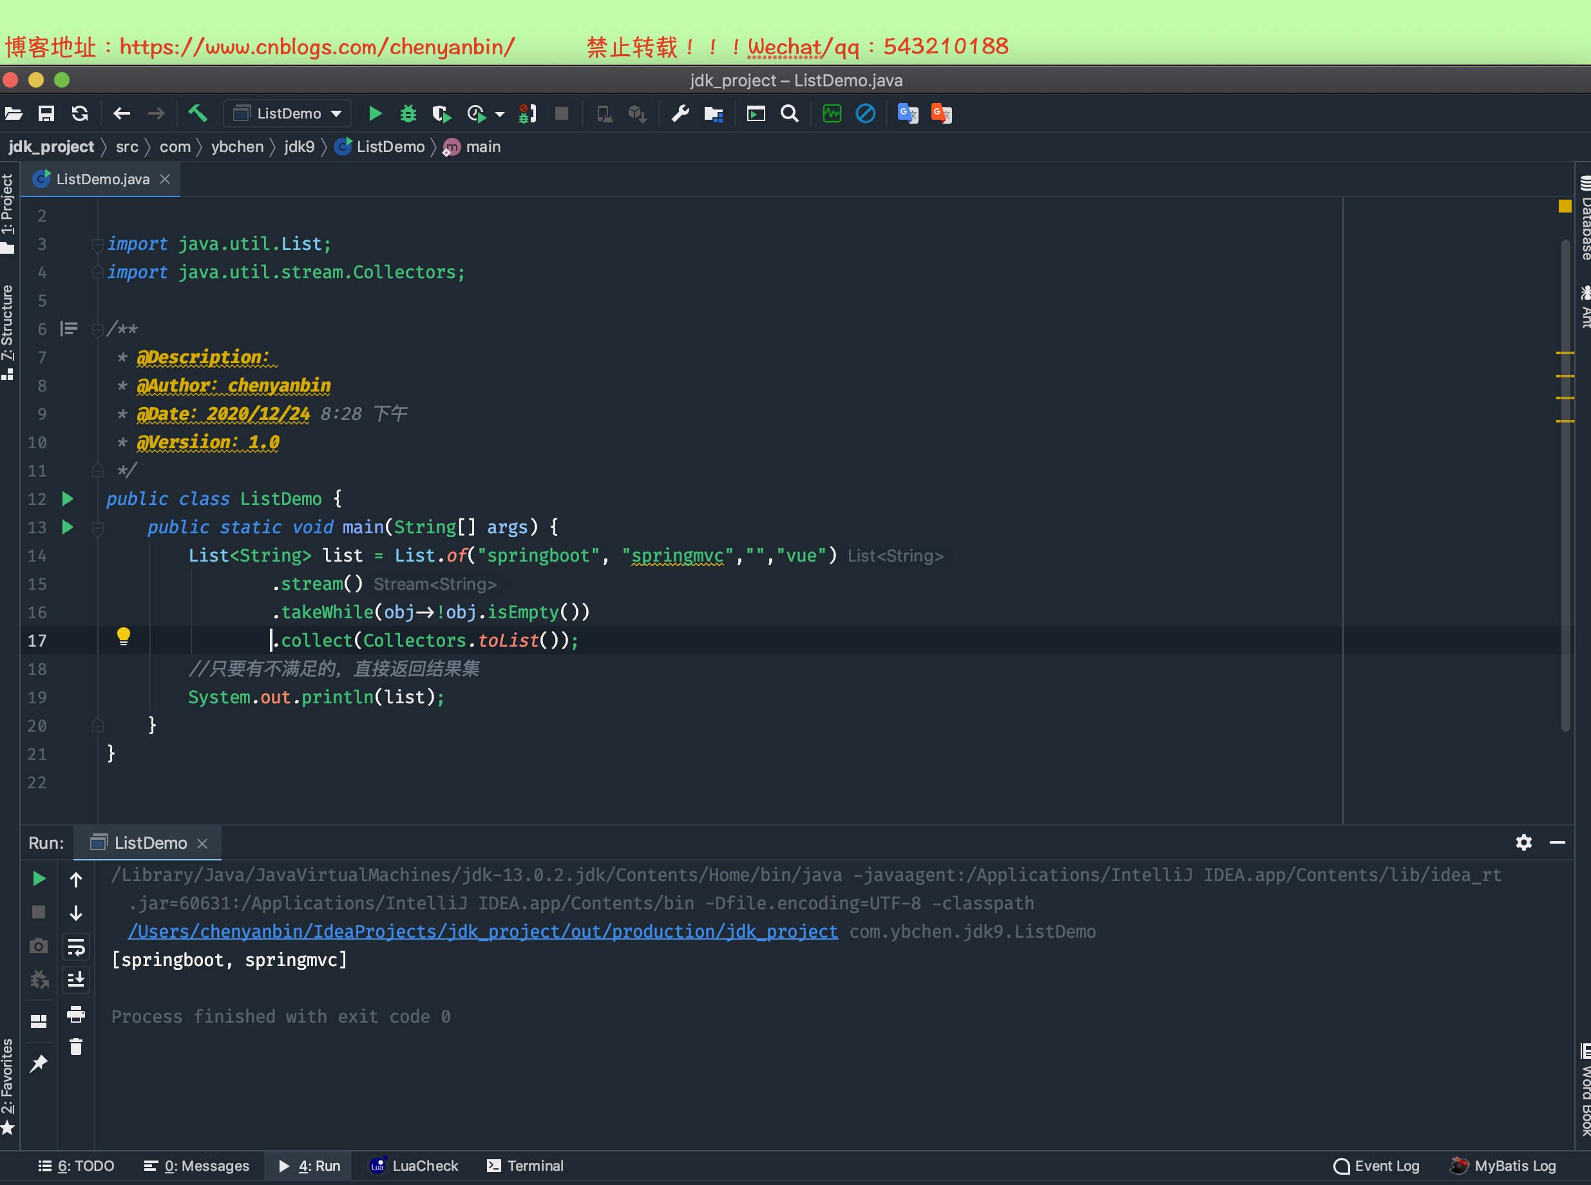Image resolution: width=1591 pixels, height=1185 pixels.
Task: Toggle scroll to end in Run console
Action: [x=76, y=979]
